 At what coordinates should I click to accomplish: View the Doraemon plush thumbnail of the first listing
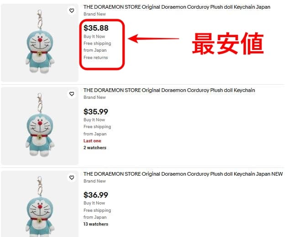[x=40, y=43]
